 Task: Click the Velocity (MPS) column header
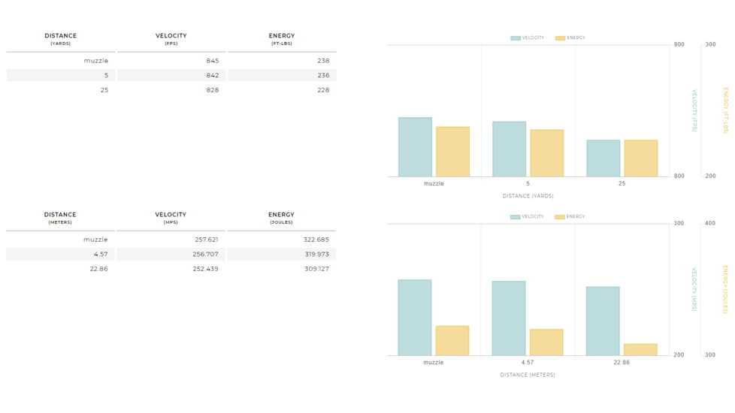coord(171,218)
